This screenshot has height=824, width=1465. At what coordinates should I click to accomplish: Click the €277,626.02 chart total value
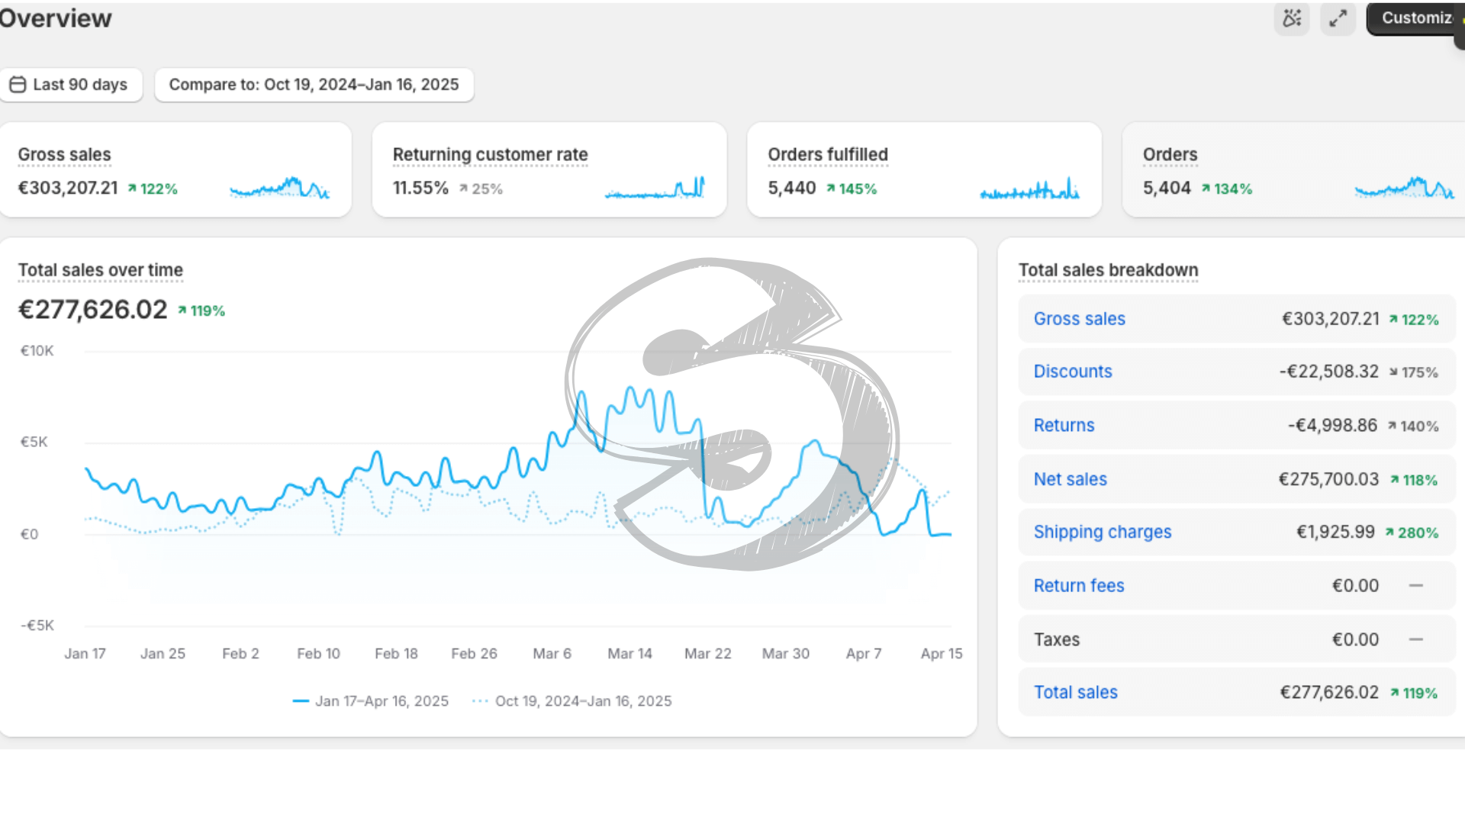[x=92, y=310]
